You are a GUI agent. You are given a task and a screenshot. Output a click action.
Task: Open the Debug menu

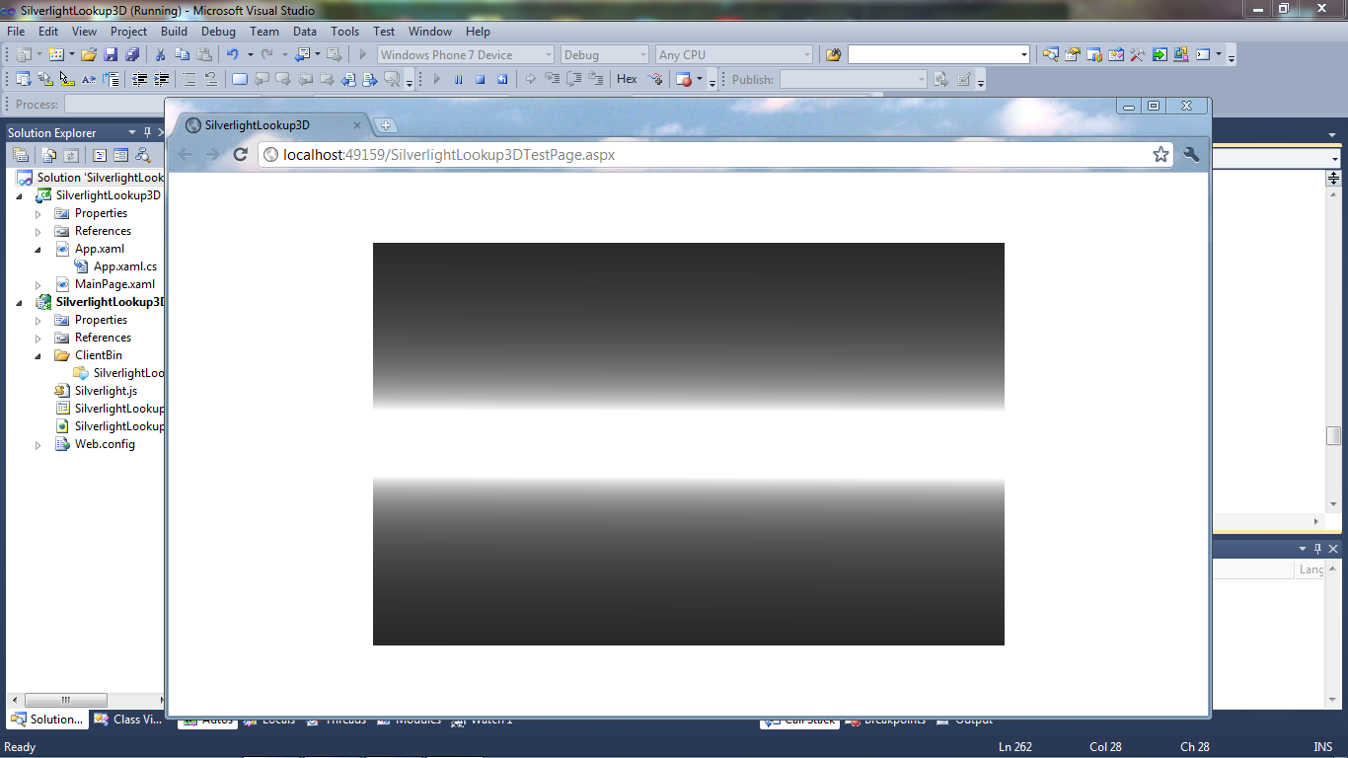(x=218, y=31)
